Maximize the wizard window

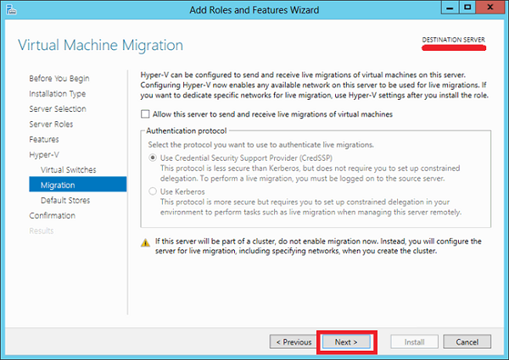pos(466,8)
